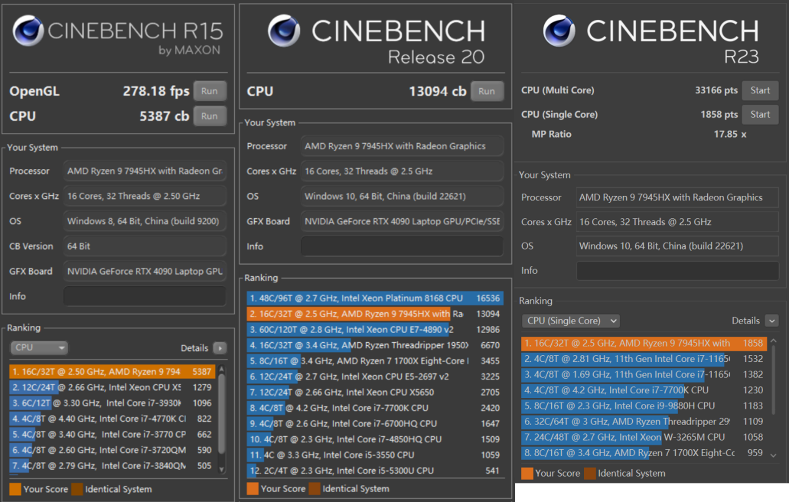
Task: Click the 13094 cb CPU score in Release 20
Action: click(438, 91)
